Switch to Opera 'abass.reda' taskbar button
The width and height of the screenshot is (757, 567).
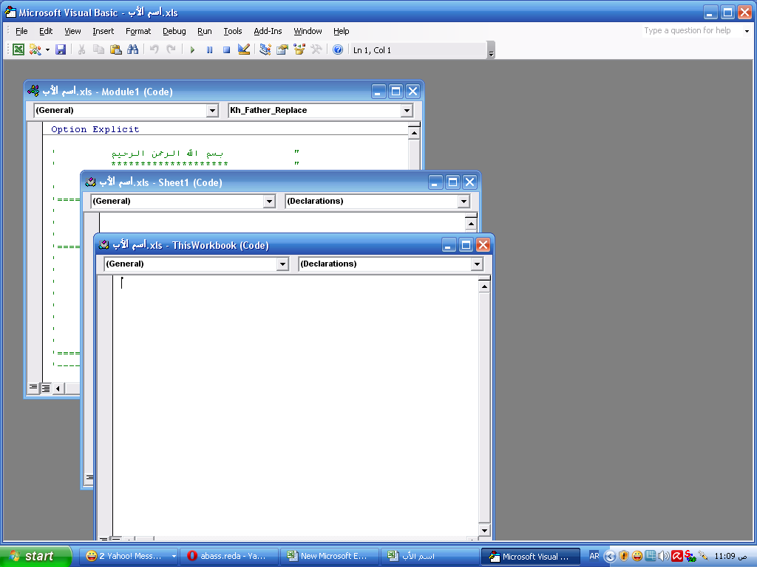pos(229,557)
